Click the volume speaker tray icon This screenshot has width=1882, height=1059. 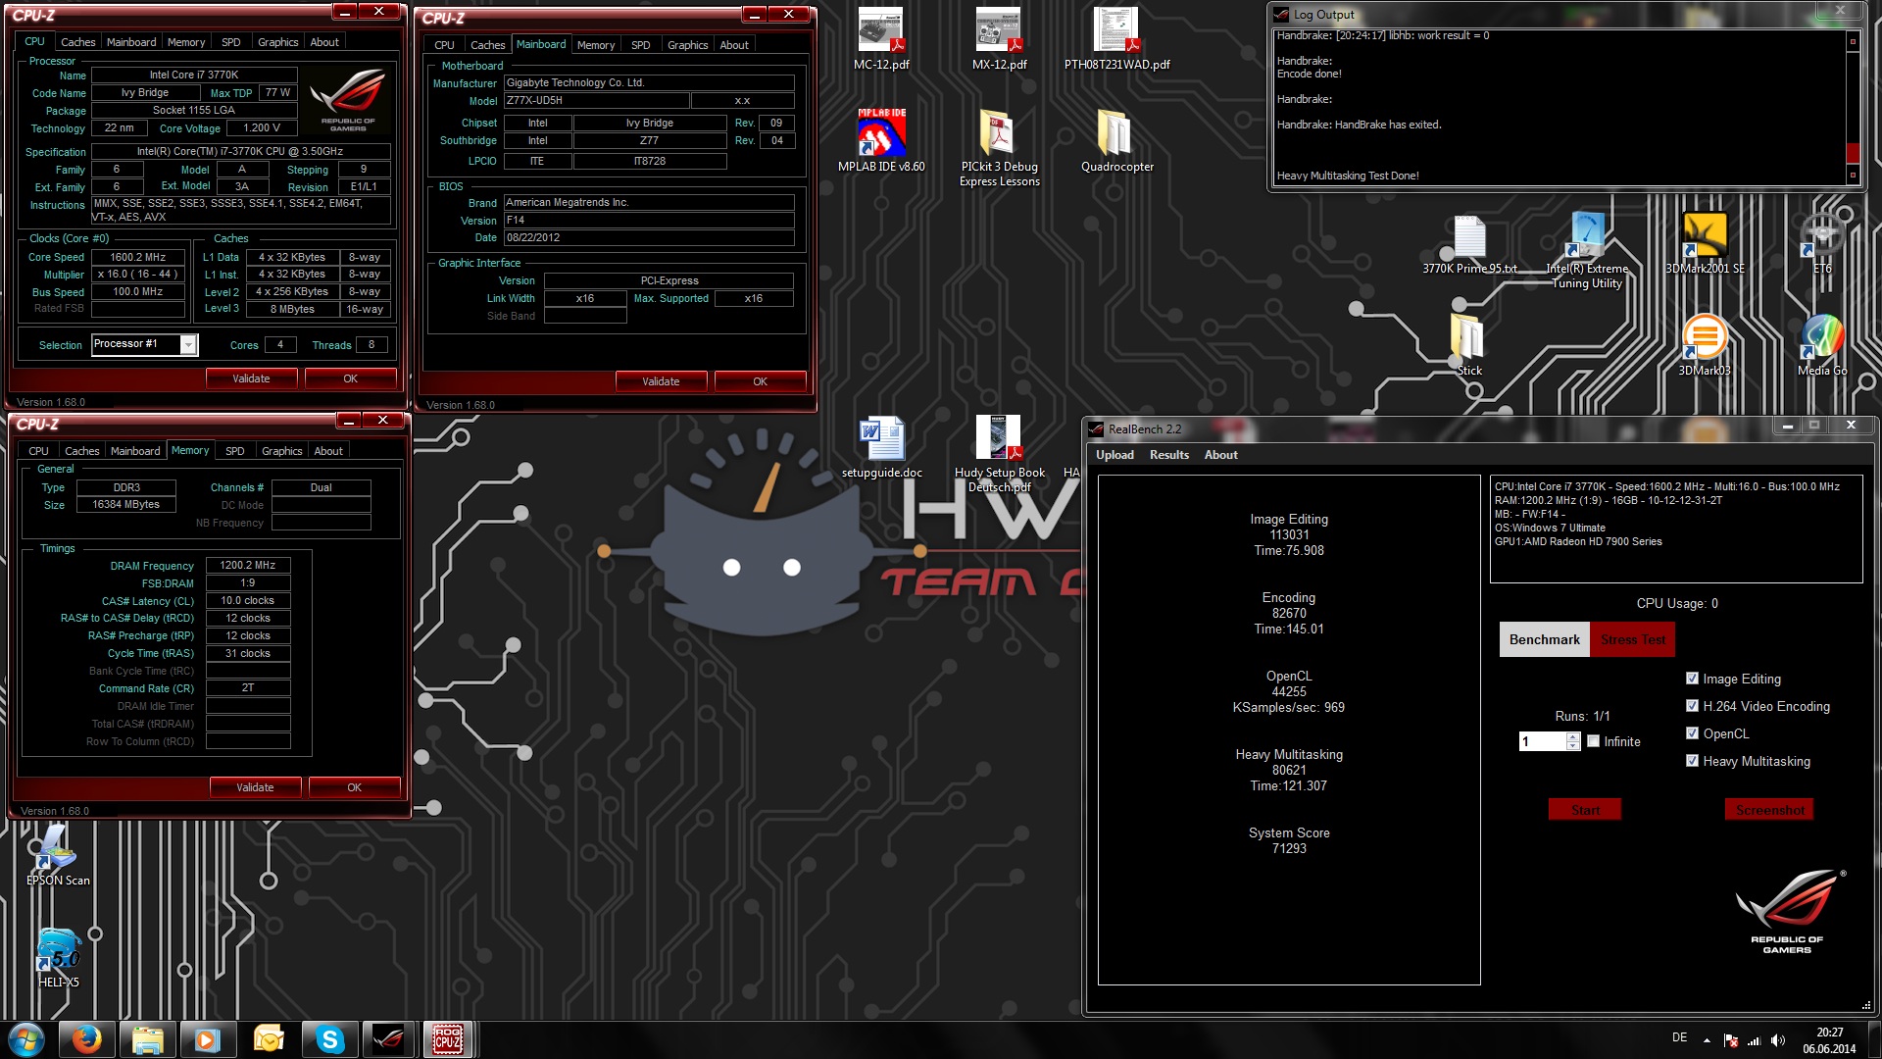pyautogui.click(x=1778, y=1040)
